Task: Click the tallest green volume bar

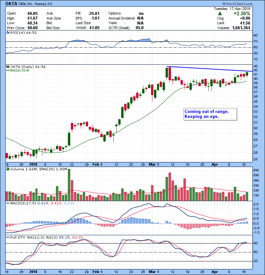Action: [x=69, y=185]
